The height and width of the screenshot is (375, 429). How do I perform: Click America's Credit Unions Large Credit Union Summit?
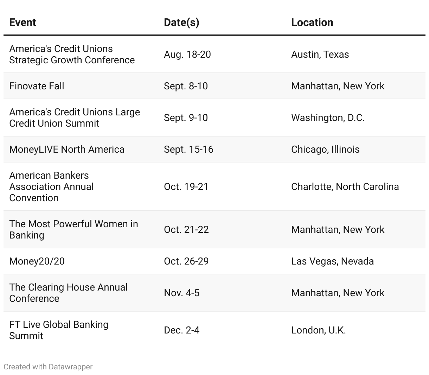pos(75,118)
